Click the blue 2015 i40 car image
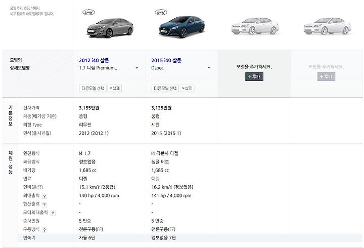Viewport: 364px width, 248px height. [182, 27]
